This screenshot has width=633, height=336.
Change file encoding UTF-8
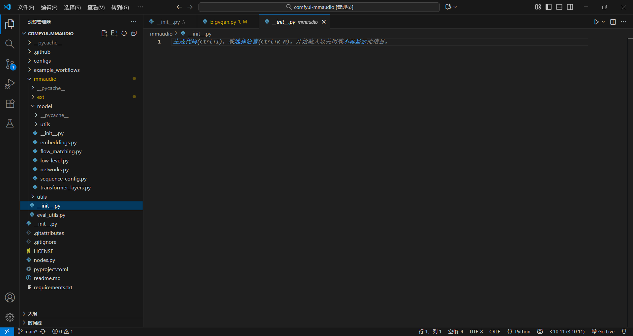[x=476, y=331]
